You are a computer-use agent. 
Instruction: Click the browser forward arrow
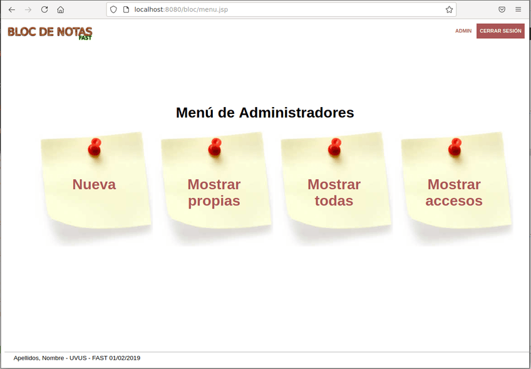point(28,9)
